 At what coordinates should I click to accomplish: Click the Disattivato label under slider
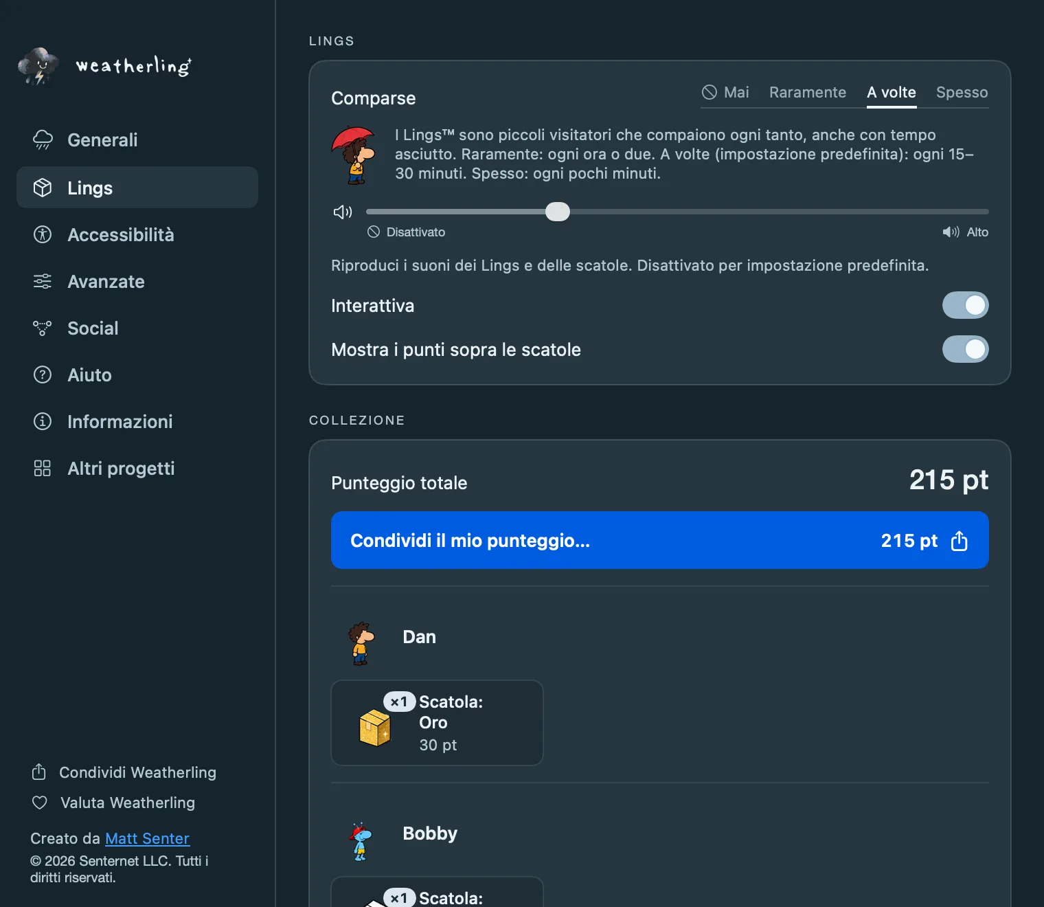[407, 232]
